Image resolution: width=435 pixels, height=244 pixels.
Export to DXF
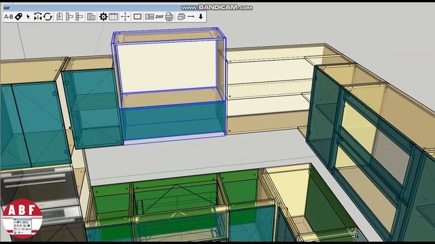coord(159,17)
